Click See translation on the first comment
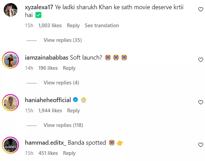Image resolution: width=205 pixels, height=161 pixels. [102, 26]
